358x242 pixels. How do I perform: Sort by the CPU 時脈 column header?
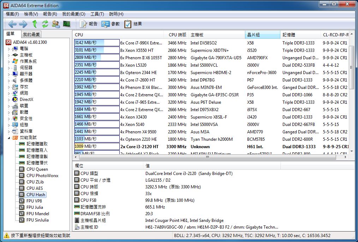click(177, 35)
